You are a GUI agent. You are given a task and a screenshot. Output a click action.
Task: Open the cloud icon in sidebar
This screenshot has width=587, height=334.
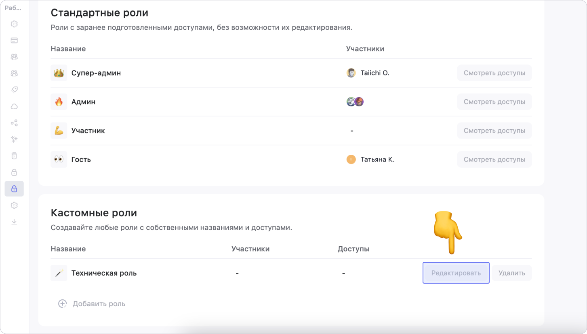click(x=14, y=106)
